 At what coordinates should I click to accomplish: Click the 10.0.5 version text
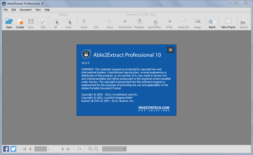[85, 63]
